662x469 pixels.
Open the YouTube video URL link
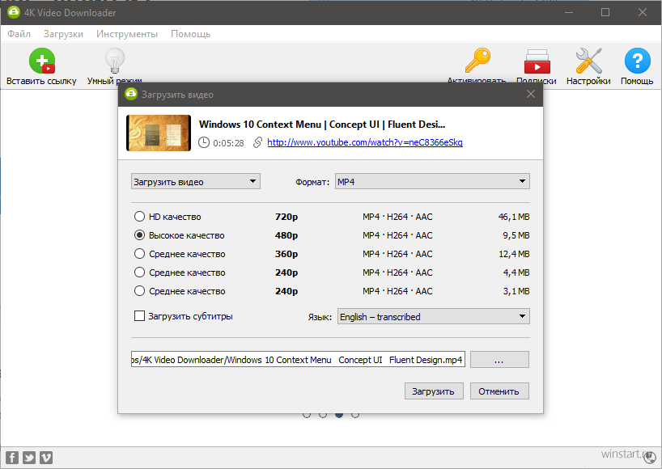tap(365, 142)
